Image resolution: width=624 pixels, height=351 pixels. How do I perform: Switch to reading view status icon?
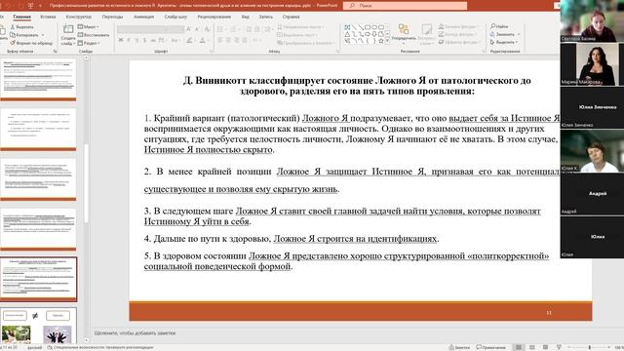[x=545, y=347]
